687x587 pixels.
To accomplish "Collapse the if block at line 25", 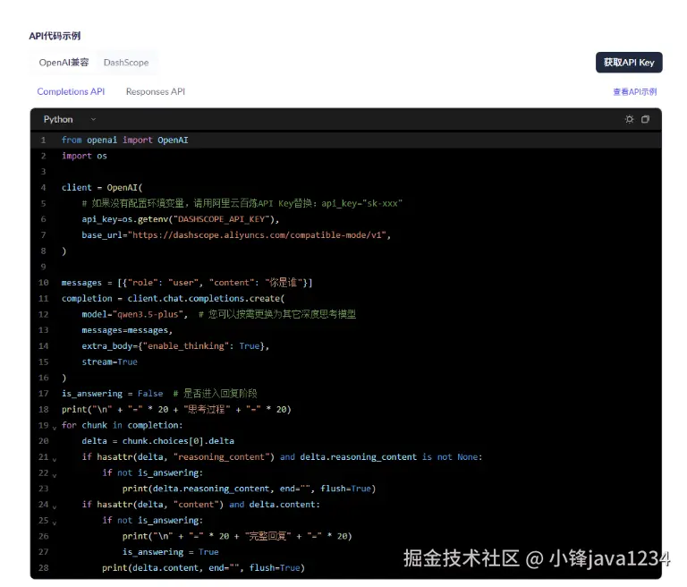I will pos(55,522).
